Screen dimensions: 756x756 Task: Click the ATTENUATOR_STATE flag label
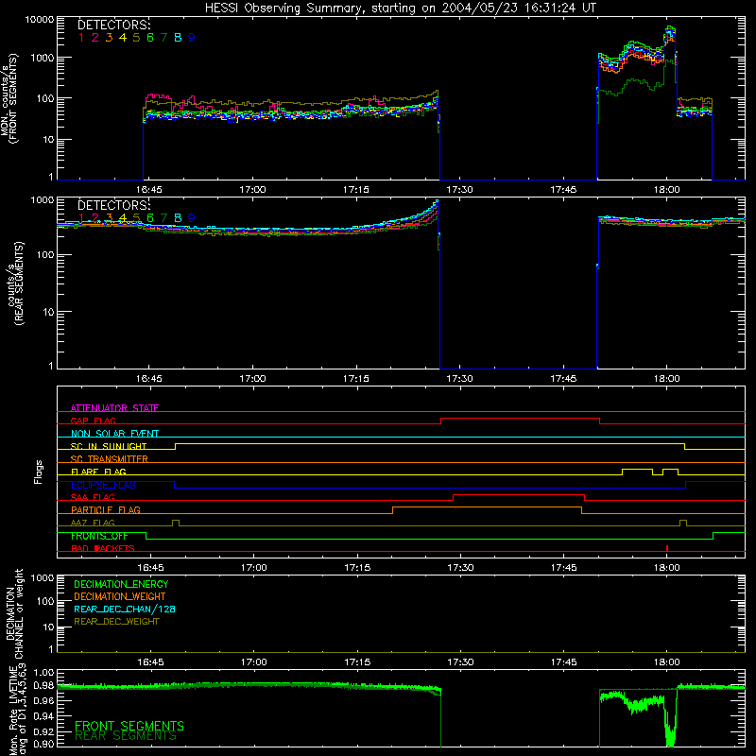(114, 408)
